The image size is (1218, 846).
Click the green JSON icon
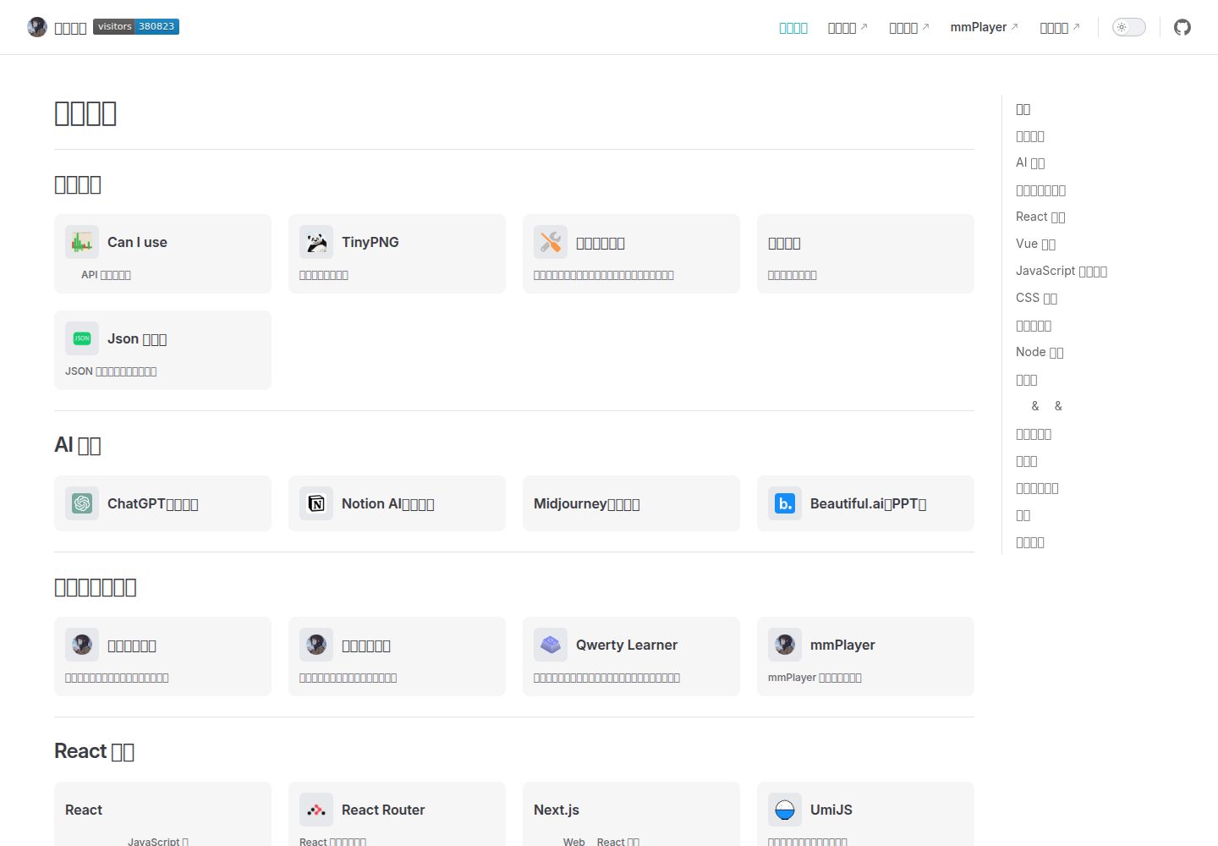(82, 338)
